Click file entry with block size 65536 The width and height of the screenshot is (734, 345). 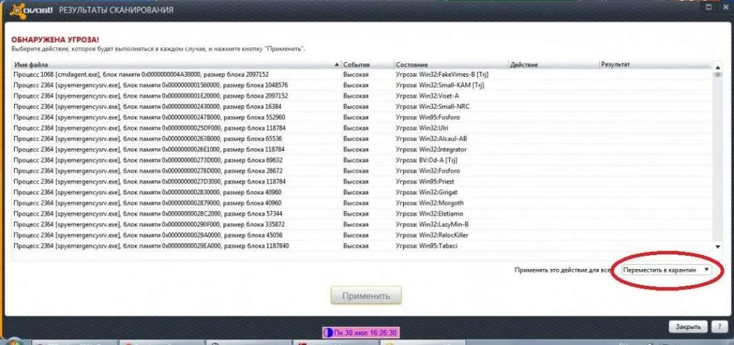(147, 139)
